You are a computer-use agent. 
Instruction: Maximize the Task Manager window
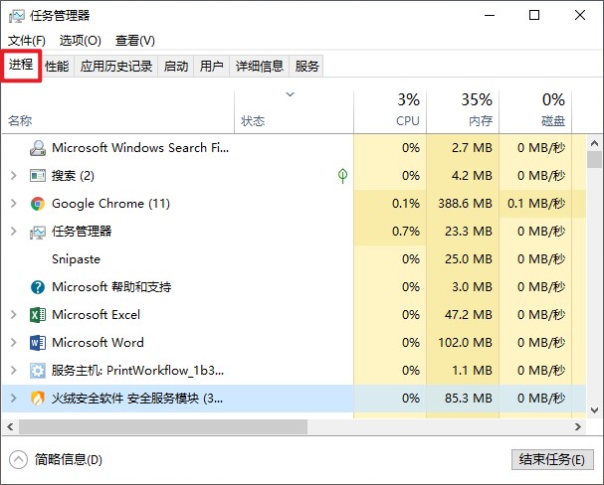pyautogui.click(x=534, y=15)
